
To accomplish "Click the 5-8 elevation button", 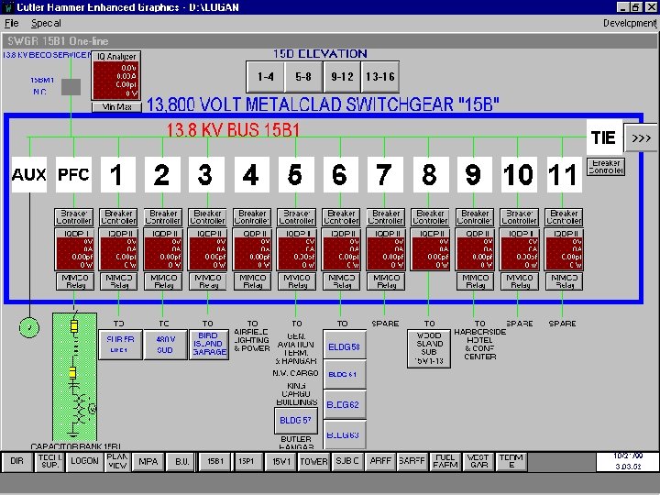I will [303, 77].
